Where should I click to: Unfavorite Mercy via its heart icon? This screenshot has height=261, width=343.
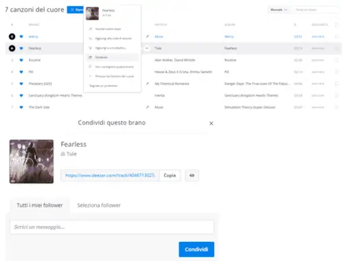point(21,36)
